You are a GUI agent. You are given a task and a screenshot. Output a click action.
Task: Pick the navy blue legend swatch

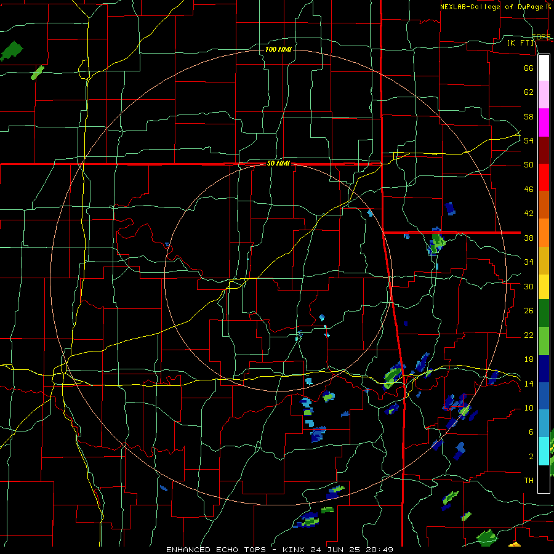[x=544, y=369]
